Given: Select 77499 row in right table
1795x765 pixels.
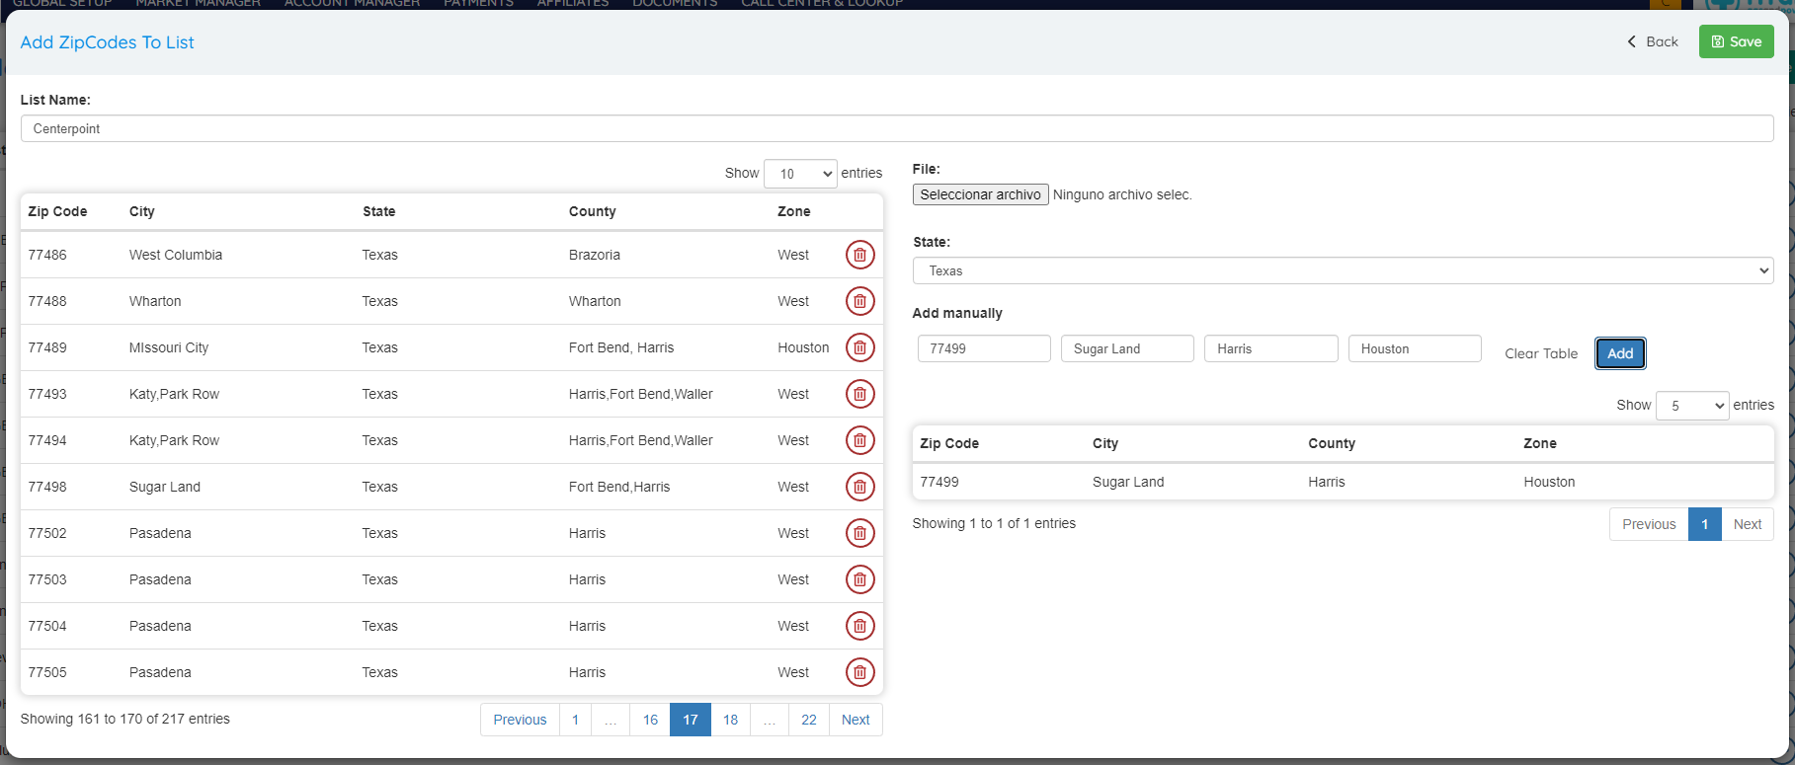Looking at the screenshot, I should click(x=1344, y=482).
